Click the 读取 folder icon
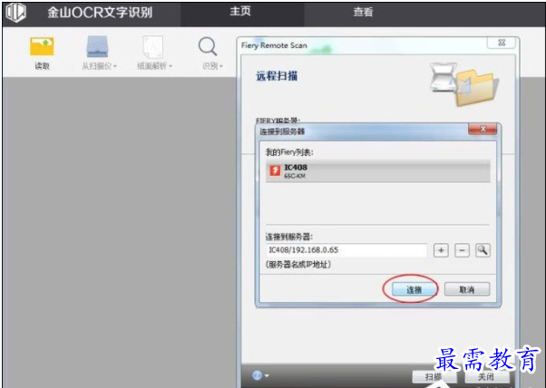 pos(42,46)
